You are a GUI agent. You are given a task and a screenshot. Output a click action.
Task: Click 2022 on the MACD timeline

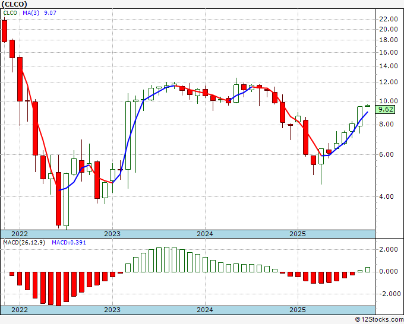click(x=20, y=310)
